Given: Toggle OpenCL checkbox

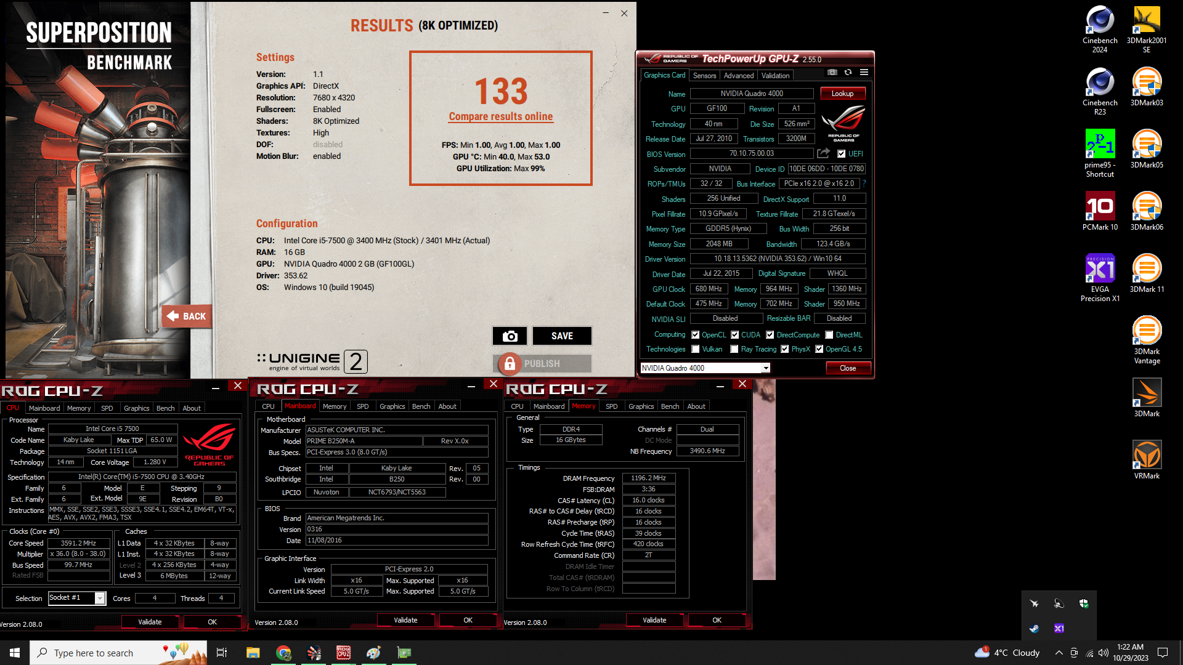Looking at the screenshot, I should 696,335.
